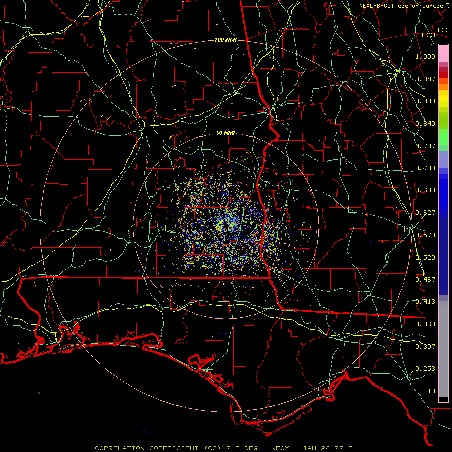Pick the gray segment of the color bar
The image size is (452, 452).
point(443,349)
